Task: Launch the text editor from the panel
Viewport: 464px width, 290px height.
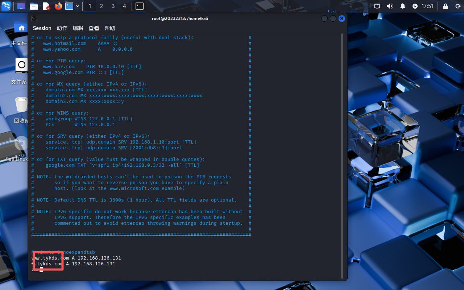Action: (x=46, y=6)
